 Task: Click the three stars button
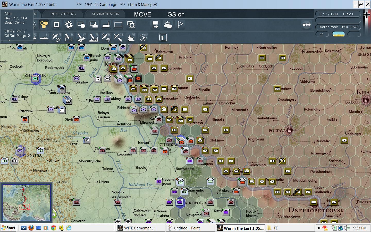pos(307,25)
